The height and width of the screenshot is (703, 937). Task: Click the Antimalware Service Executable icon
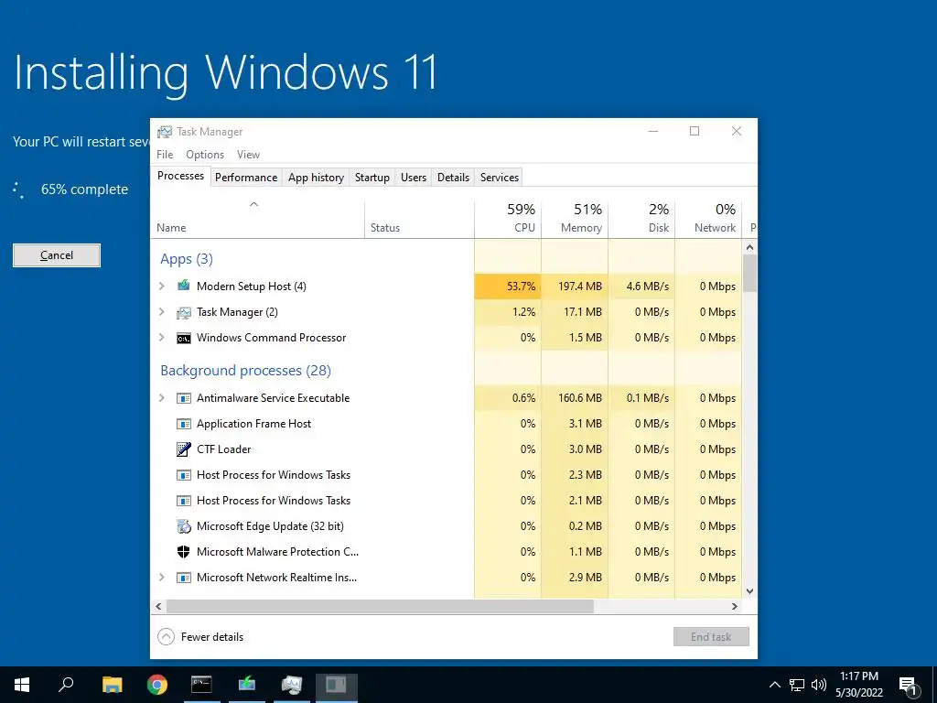[x=183, y=398]
